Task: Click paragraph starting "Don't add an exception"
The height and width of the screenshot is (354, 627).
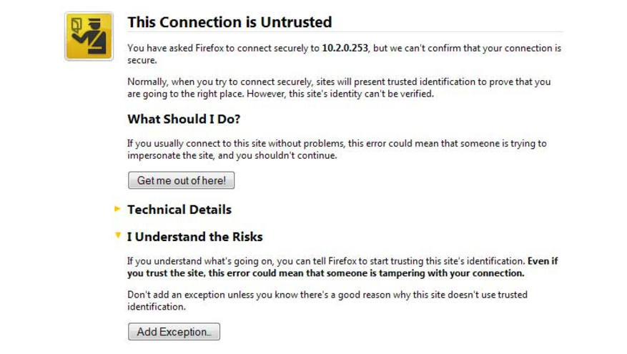Action: click(x=327, y=300)
